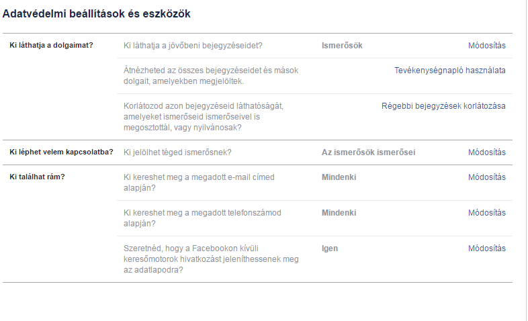This screenshot has height=321, width=528.
Task: Click the Az ismerősök ismerősei value
Action: tap(368, 152)
